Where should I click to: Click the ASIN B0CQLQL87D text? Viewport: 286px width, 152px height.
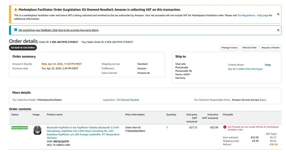[61, 142]
